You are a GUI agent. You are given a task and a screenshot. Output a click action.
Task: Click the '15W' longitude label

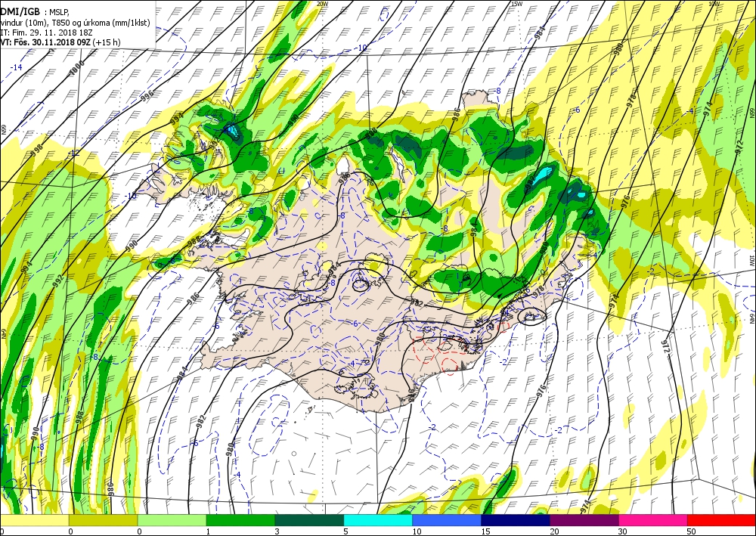pos(516,3)
